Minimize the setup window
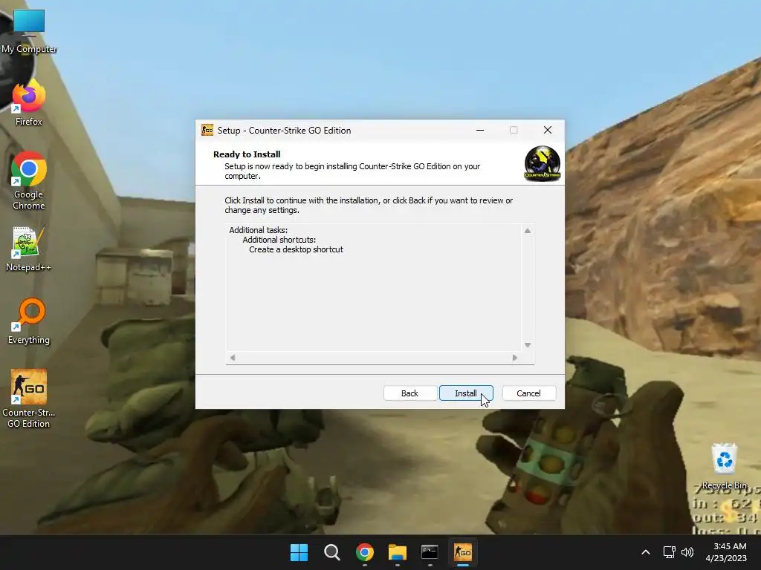The image size is (761, 570). click(480, 130)
